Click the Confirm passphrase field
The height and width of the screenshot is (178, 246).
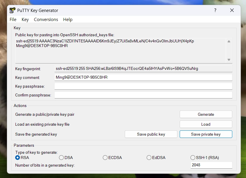click(x=143, y=95)
